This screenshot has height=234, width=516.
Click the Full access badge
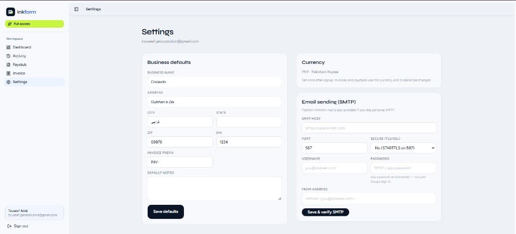point(34,24)
